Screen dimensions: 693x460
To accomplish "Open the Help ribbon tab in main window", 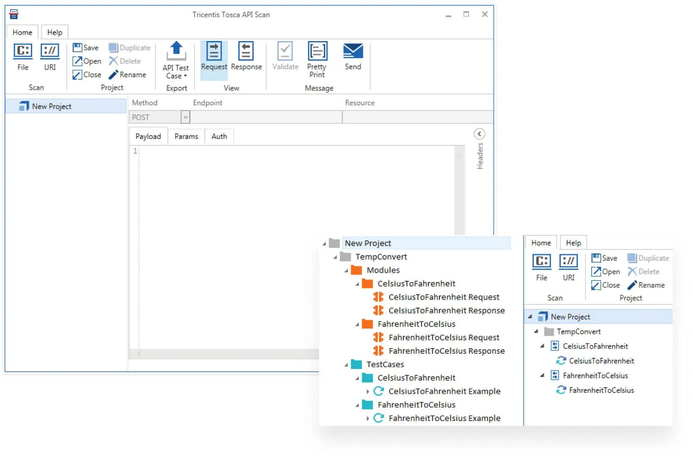I will (x=55, y=32).
